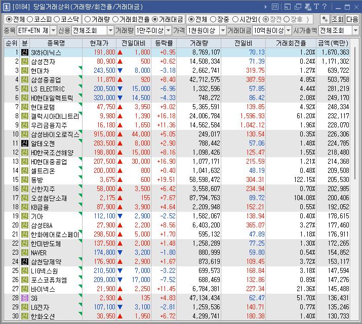The height and width of the screenshot is (324, 362).
Task: Click the green 신 badge on 기아 row
Action: [x=25, y=216]
